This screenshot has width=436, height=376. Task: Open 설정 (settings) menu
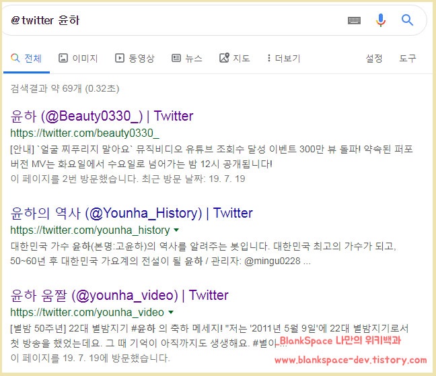(x=374, y=58)
